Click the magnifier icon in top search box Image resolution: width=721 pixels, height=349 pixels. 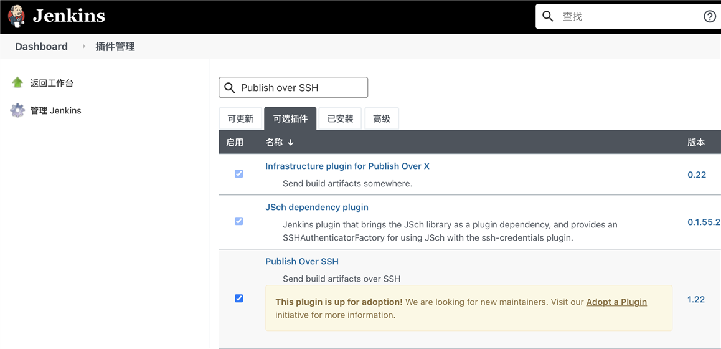(548, 17)
